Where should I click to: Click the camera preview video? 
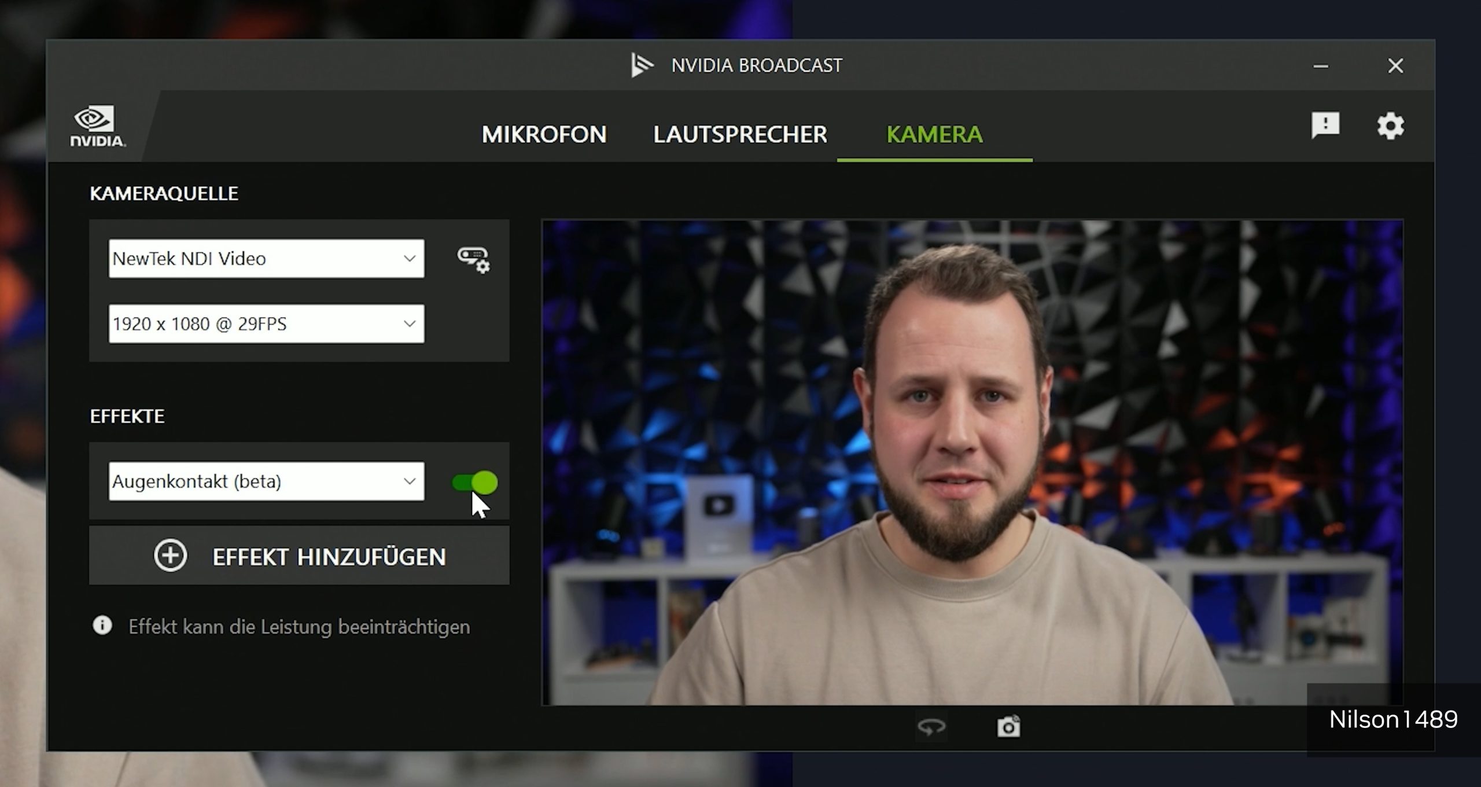click(x=972, y=462)
